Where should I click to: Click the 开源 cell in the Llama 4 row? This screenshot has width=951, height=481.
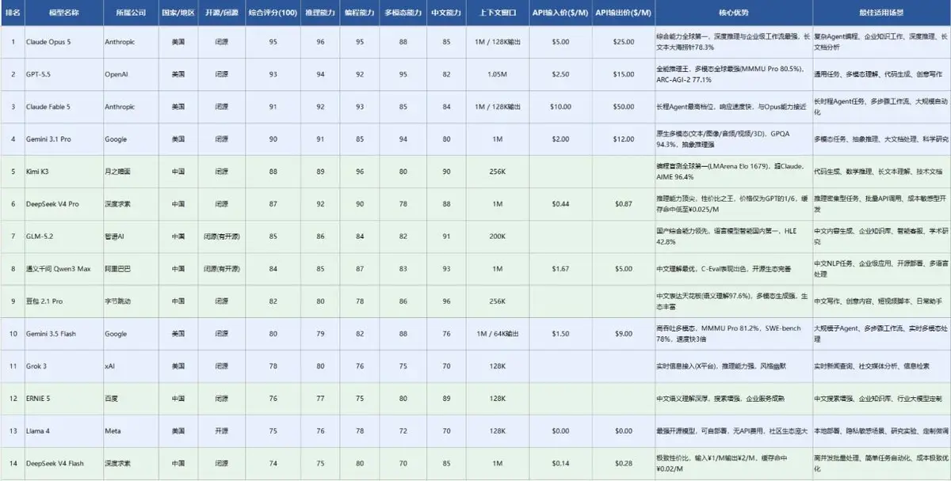[x=223, y=431]
